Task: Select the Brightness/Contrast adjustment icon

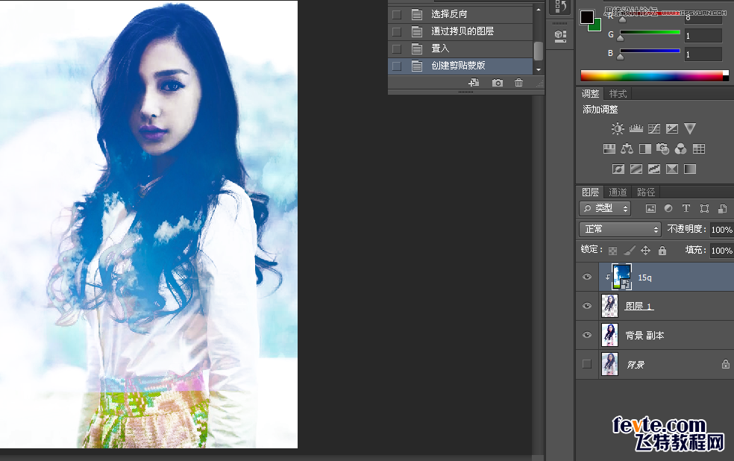Action: coord(618,128)
